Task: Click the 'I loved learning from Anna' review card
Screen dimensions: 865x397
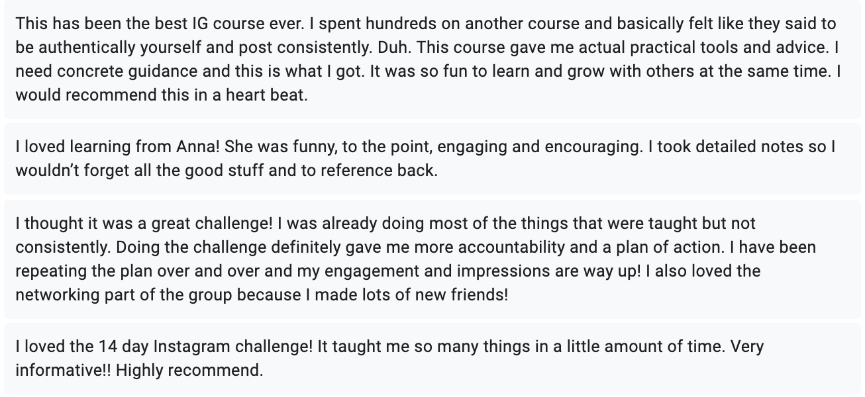Action: pos(432,159)
